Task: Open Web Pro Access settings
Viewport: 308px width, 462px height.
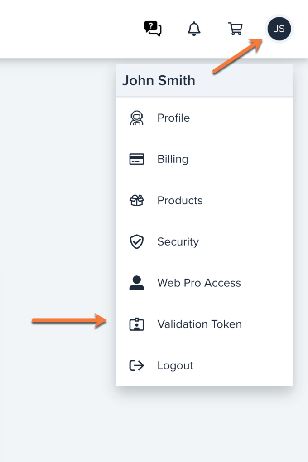Action: click(199, 283)
